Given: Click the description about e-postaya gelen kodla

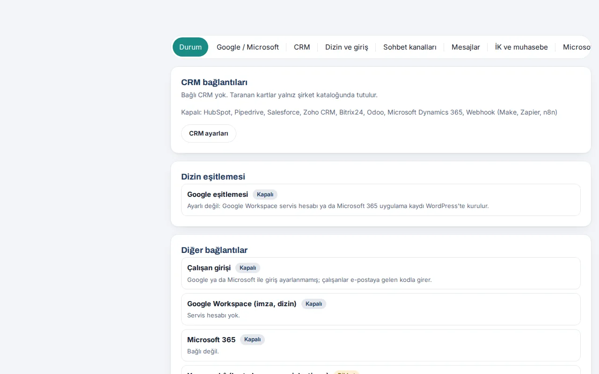Looking at the screenshot, I should pyautogui.click(x=309, y=280).
